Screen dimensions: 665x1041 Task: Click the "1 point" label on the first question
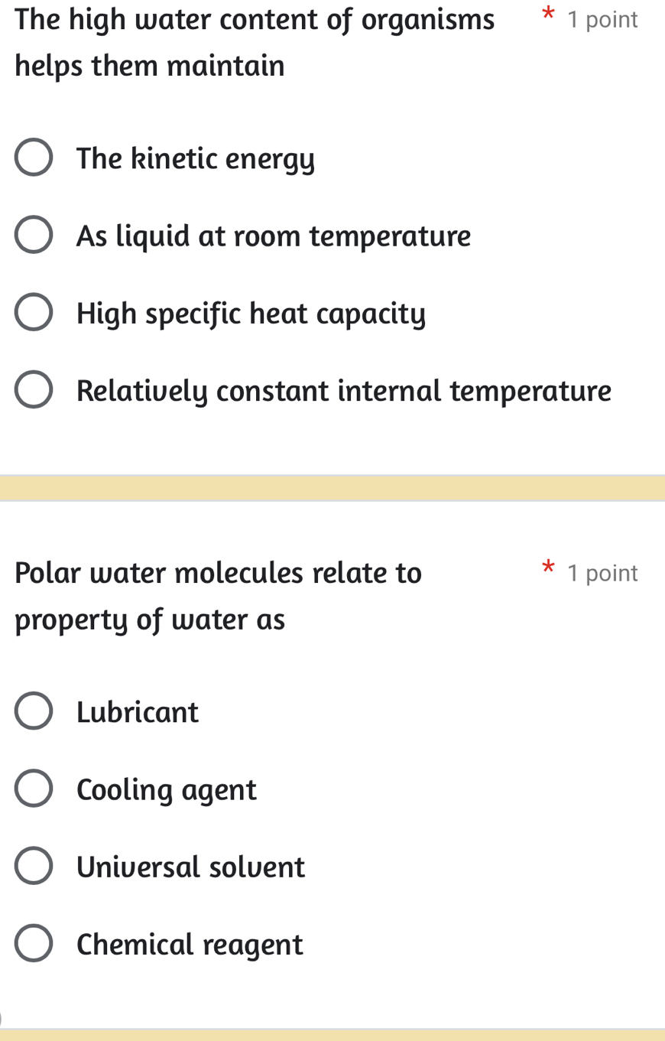point(602,18)
